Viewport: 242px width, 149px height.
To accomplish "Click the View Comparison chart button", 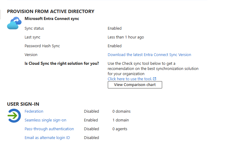I will click(135, 85).
